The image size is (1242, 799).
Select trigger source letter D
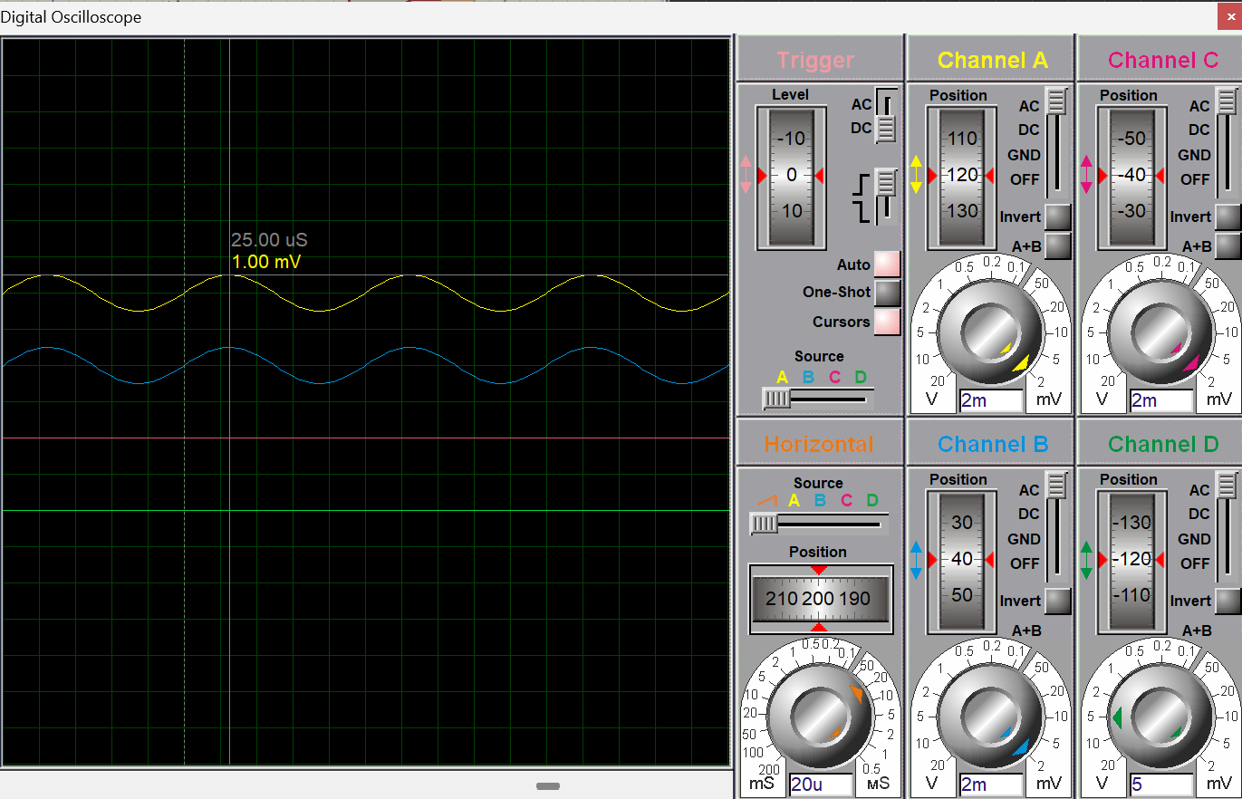(x=861, y=377)
